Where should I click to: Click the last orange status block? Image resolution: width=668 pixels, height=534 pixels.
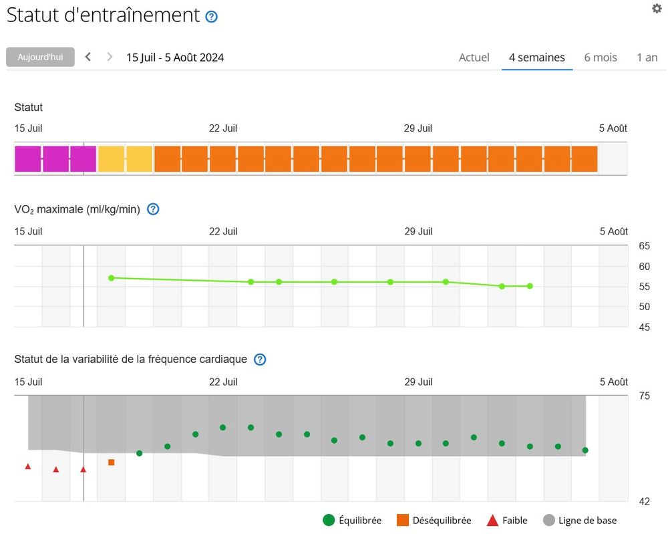pos(584,159)
